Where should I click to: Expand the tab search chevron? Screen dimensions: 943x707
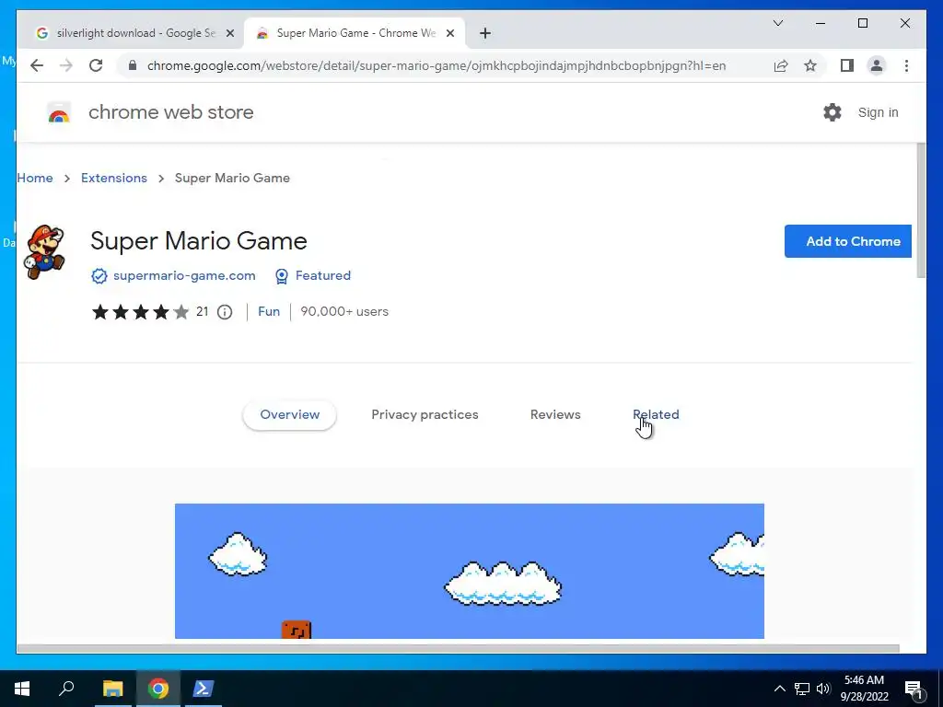[x=777, y=23]
